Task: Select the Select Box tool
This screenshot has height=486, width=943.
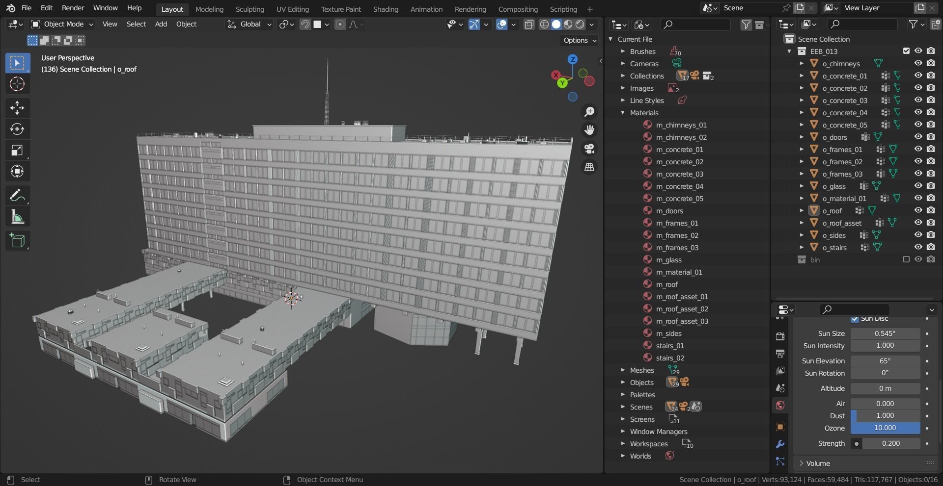Action: (x=17, y=63)
